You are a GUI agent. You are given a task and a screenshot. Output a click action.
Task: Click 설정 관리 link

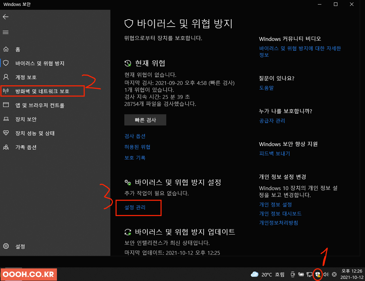(x=135, y=207)
